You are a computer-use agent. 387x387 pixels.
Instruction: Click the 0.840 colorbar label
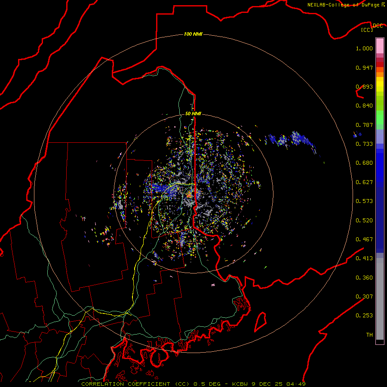pos(364,106)
